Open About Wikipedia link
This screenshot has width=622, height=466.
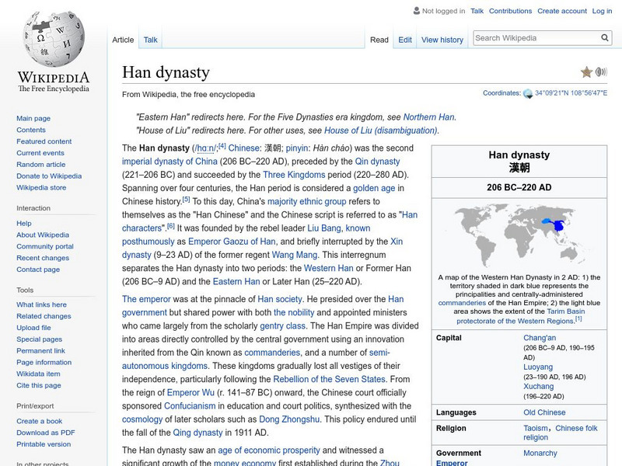point(43,235)
